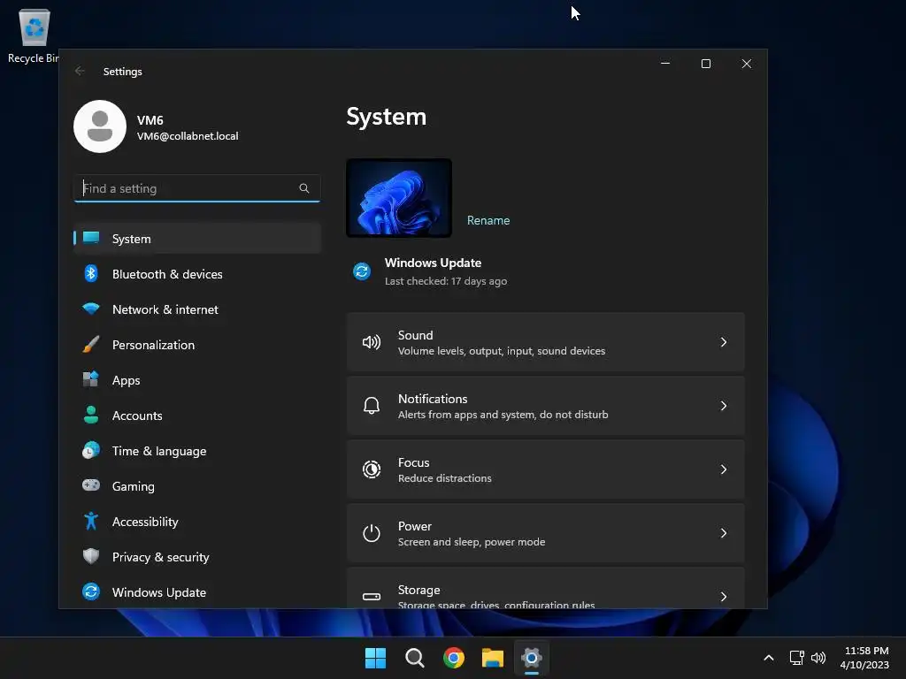Click the Power icon

pyautogui.click(x=372, y=533)
